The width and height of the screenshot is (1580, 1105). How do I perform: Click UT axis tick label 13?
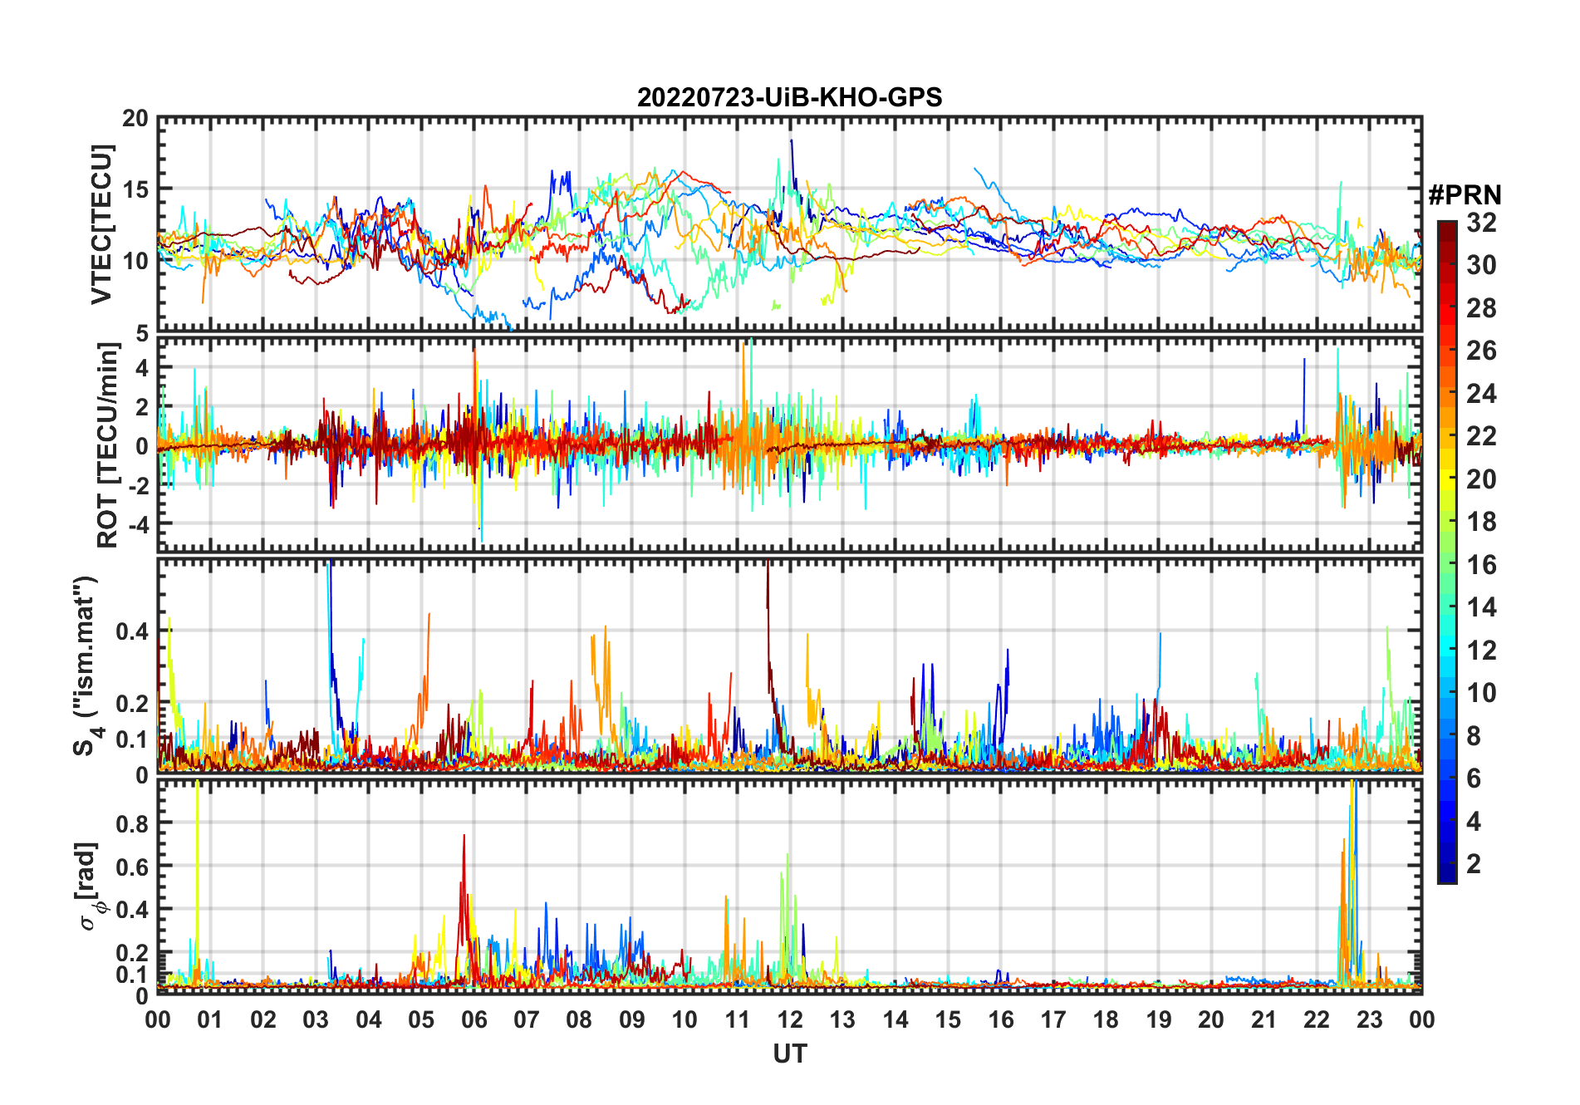coord(842,1019)
